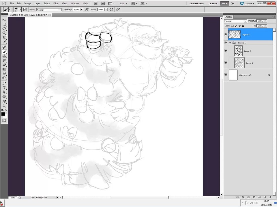
Task: Open layer Fill arrow
Action: point(265,26)
